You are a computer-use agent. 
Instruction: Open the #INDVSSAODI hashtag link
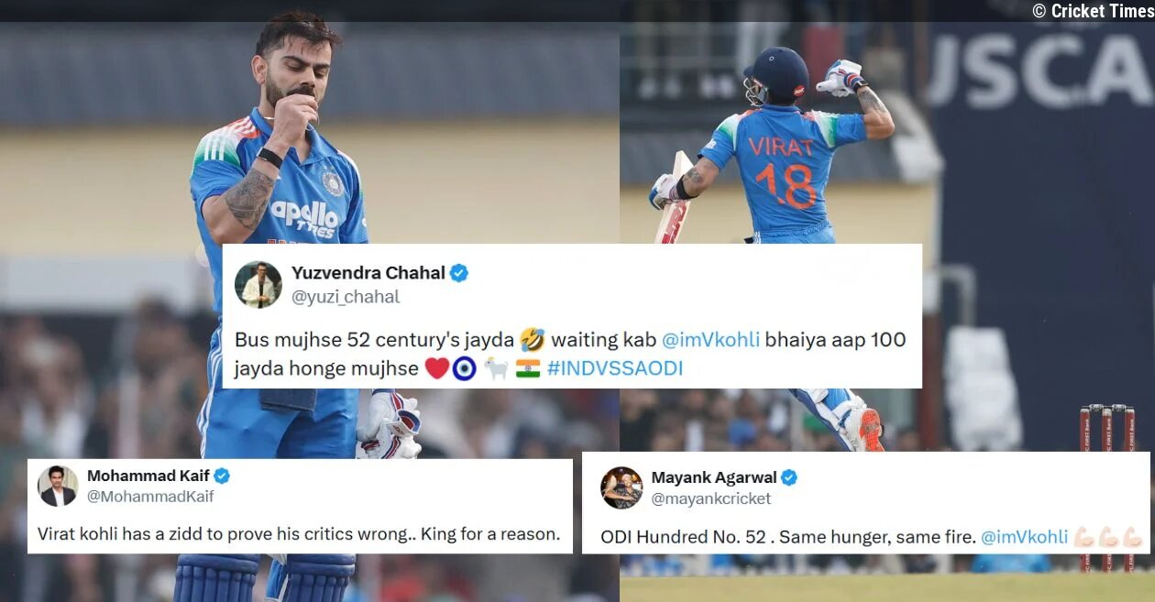coord(614,368)
